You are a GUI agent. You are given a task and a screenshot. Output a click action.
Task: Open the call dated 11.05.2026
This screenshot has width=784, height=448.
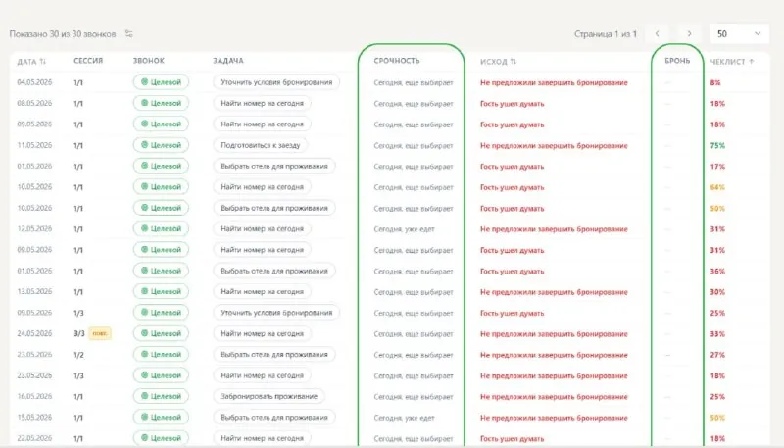(x=34, y=145)
